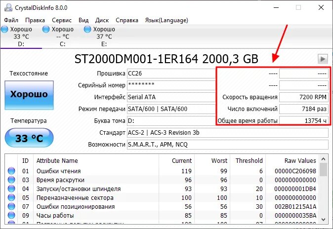Click raw value 002B01215A1A

(295, 206)
